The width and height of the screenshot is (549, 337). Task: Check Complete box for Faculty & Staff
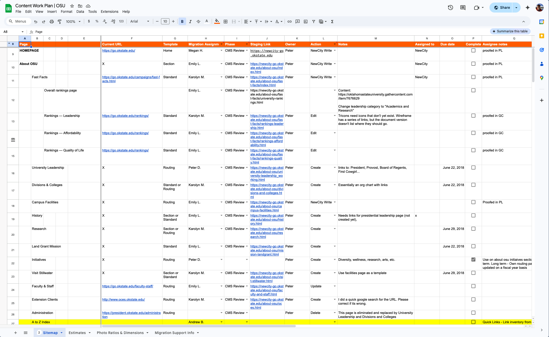pyautogui.click(x=473, y=286)
